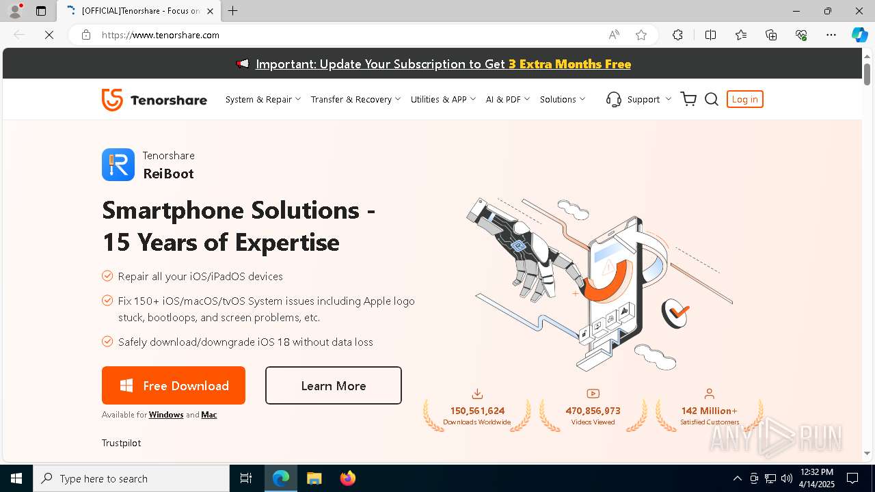875x492 pixels.
Task: Launch Firefox from the taskbar
Action: click(x=348, y=478)
